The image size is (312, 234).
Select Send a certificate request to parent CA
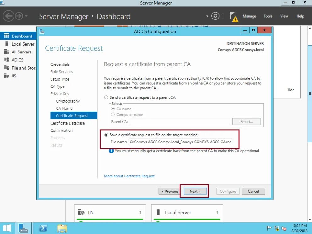(x=106, y=97)
